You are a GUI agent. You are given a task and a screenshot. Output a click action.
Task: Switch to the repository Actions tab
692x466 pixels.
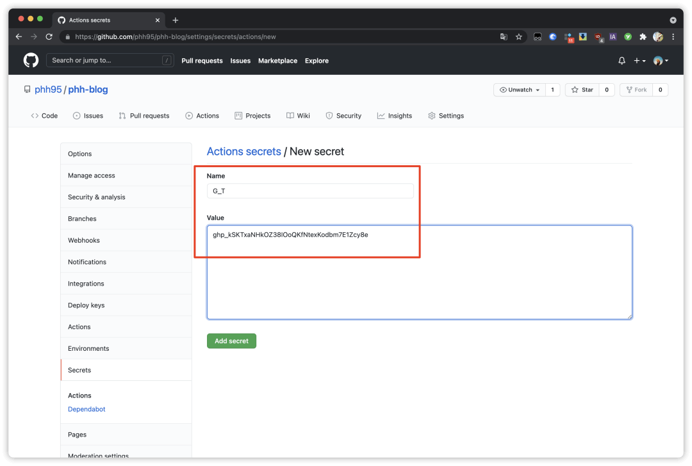[202, 115]
